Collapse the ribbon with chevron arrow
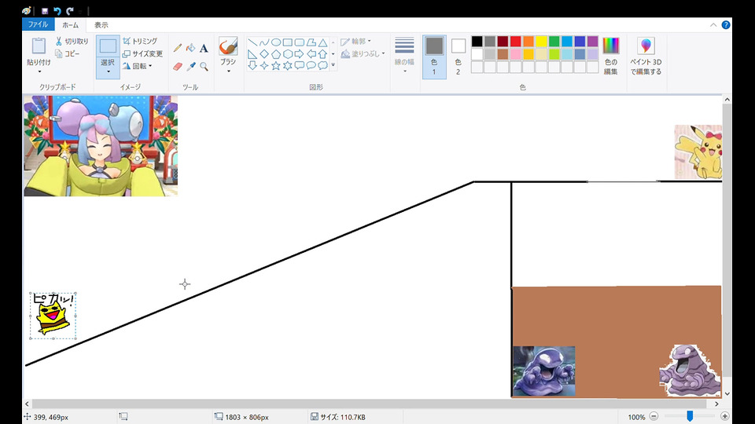This screenshot has width=755, height=424. click(713, 25)
